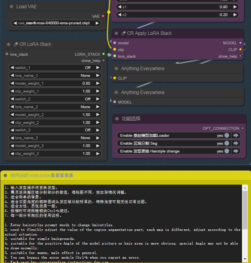The image size is (251, 263).
Task: Collapse the CLIP Anything Everywhere node dot
Action: click(116, 69)
